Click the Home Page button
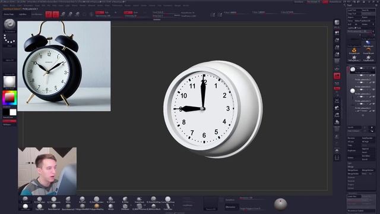 tap(9, 14)
